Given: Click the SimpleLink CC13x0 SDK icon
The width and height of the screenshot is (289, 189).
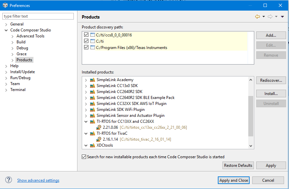Looking at the screenshot, I should pyautogui.click(x=92, y=86).
